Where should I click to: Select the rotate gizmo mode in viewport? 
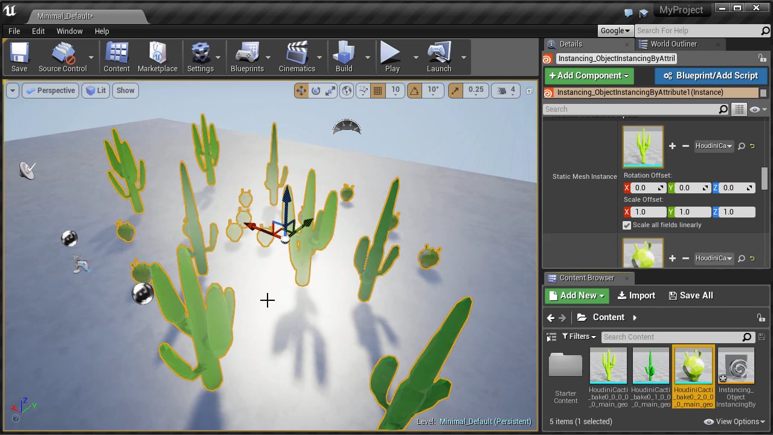[x=316, y=91]
